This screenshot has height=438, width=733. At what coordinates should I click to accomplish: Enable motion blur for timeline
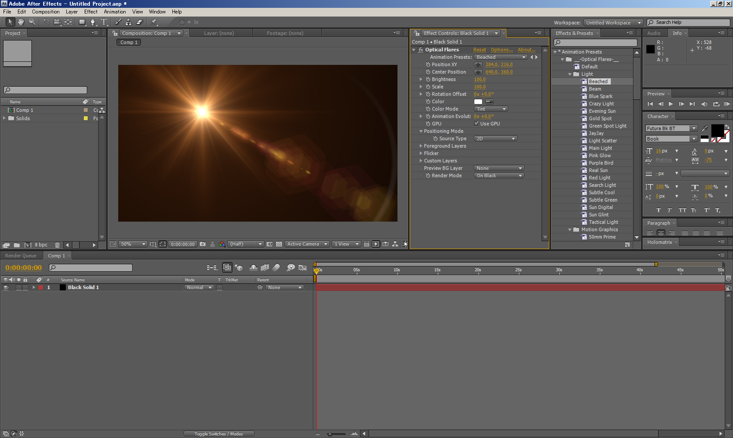click(277, 267)
